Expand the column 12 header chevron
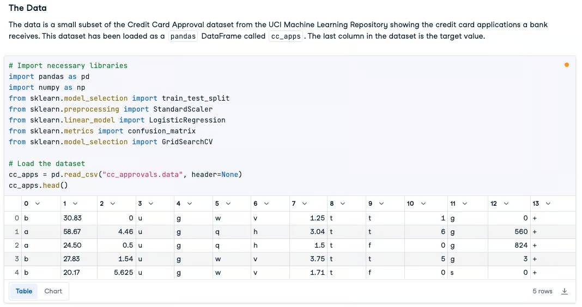Viewport: 582px width, 307px height. click(506, 204)
